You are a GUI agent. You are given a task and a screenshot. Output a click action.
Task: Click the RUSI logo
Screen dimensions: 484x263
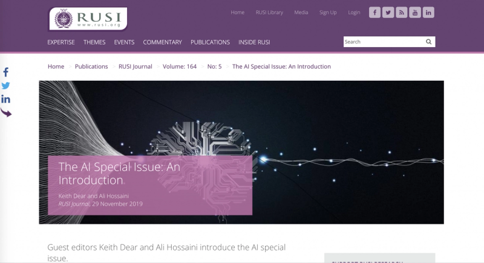(x=88, y=19)
